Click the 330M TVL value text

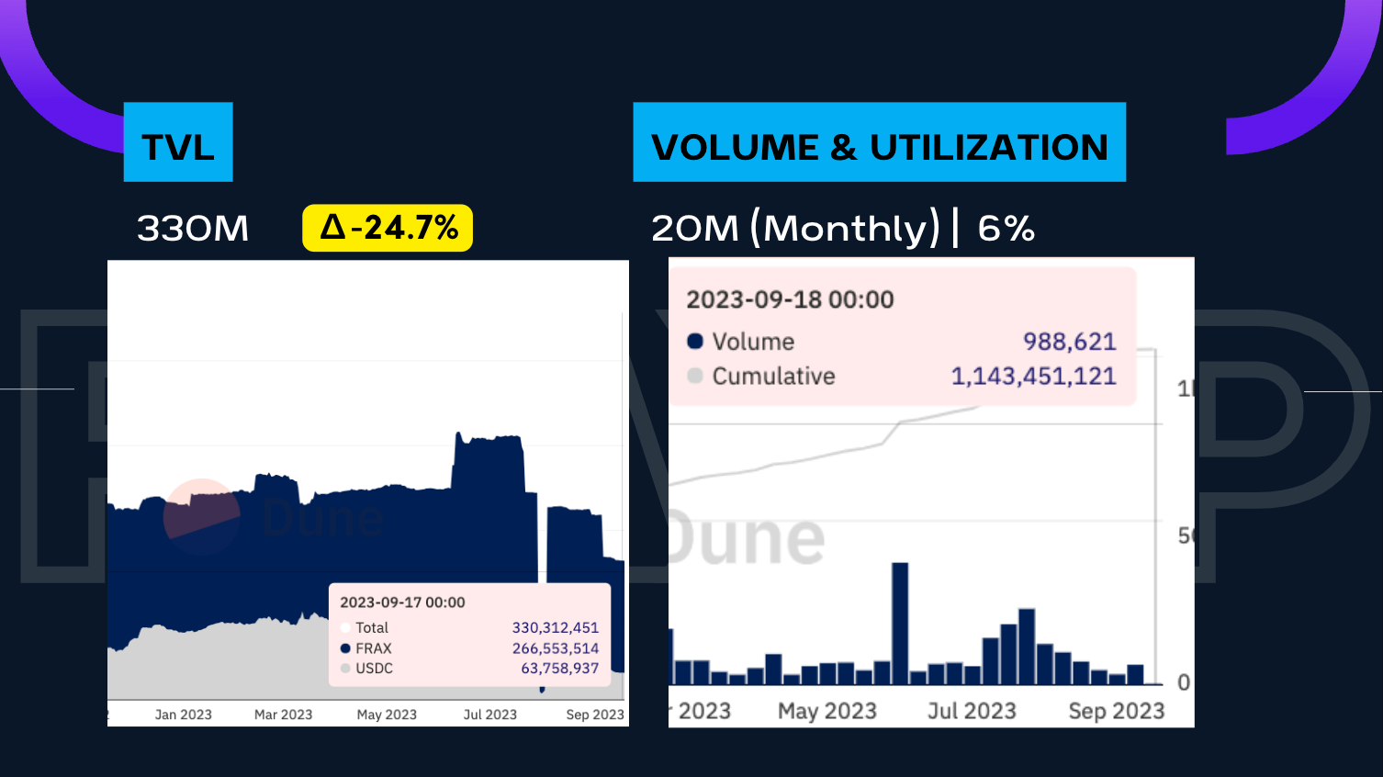click(x=193, y=229)
